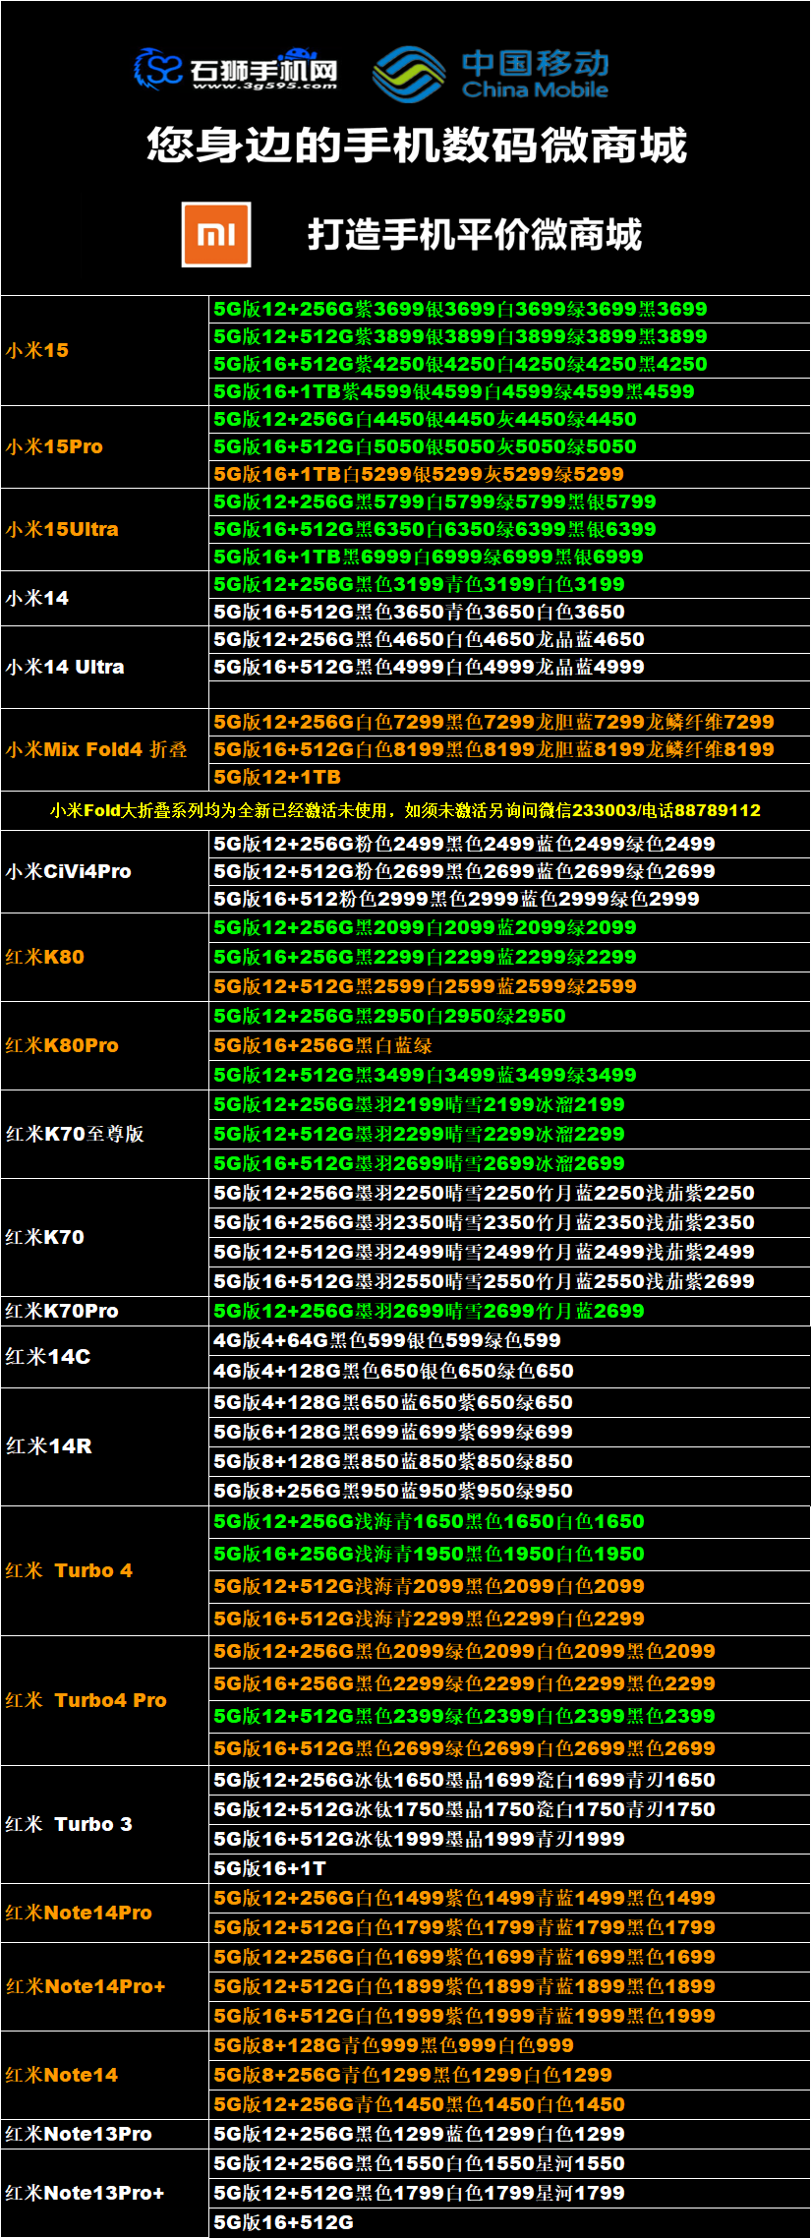Click 小米15Ultra row 5G版16+512G黑6350
The height and width of the screenshot is (2238, 811).
[509, 529]
